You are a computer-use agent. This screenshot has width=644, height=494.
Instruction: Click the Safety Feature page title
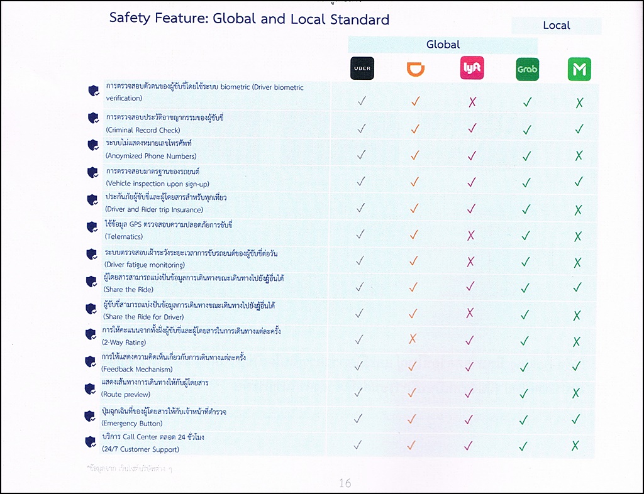coord(249,19)
